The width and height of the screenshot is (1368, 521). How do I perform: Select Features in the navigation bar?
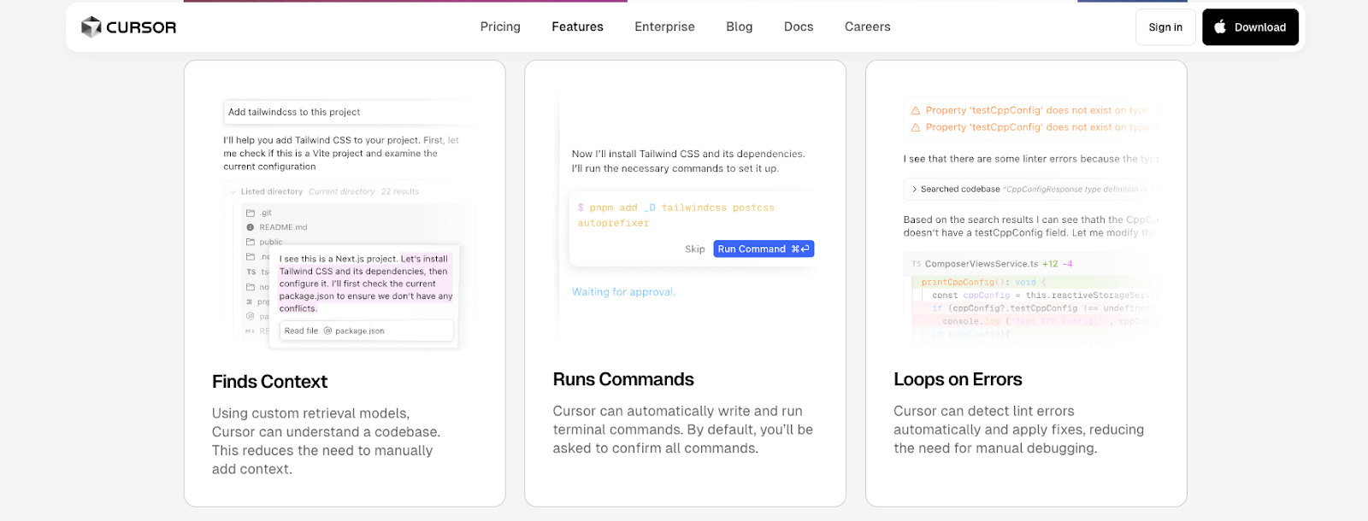click(x=577, y=26)
